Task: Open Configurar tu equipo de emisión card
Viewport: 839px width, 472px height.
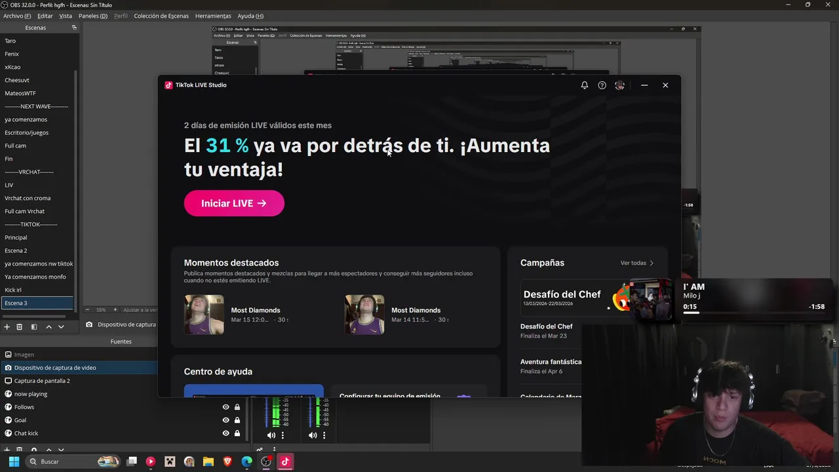Action: (408, 391)
